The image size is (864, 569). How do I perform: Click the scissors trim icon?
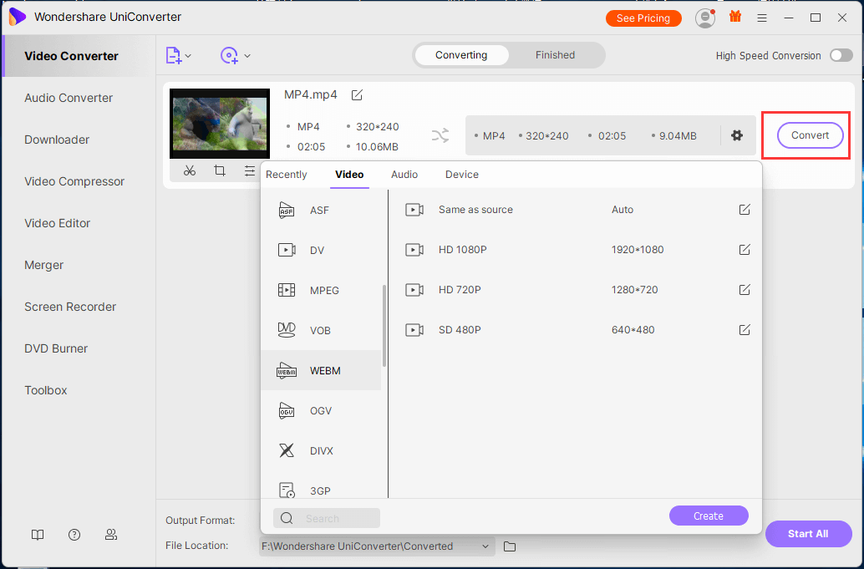(x=190, y=170)
